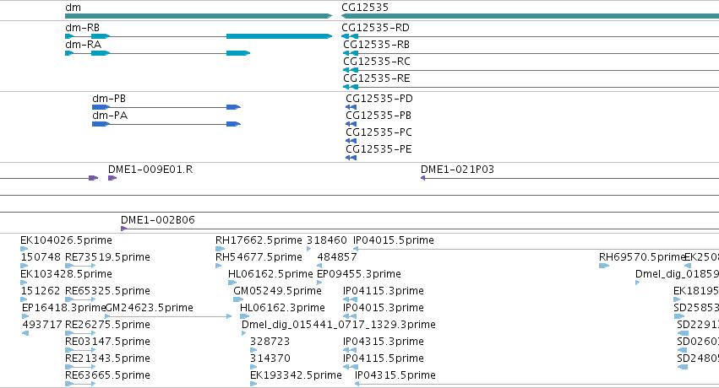Click the CG12535 gene bar
Viewport: 719px width, 388px height.
(x=530, y=16)
